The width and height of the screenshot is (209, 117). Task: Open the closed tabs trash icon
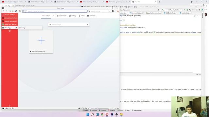tap(9, 106)
